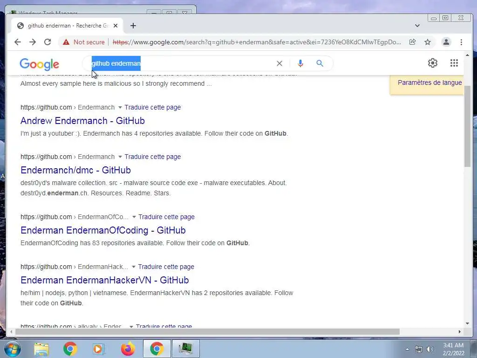Click the network tray icon

point(419,349)
